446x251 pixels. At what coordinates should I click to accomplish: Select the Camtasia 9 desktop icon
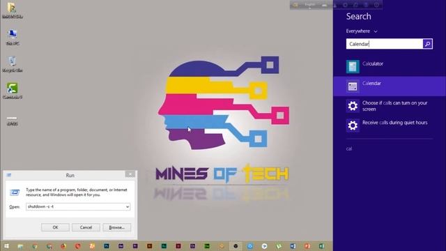[x=13, y=91]
